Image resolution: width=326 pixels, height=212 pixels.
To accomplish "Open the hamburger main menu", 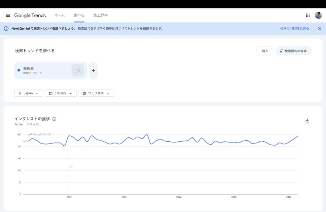I will coord(8,15).
